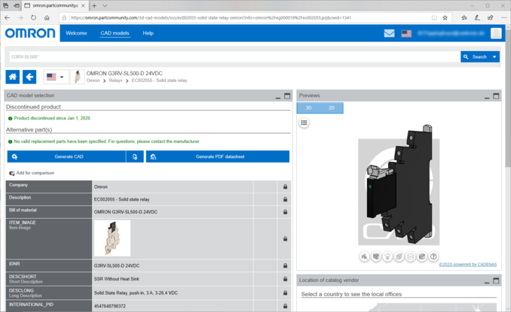
Task: Open the Welcome tab
Action: click(x=76, y=33)
